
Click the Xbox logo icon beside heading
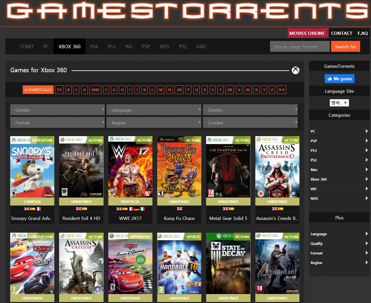[x=295, y=70]
